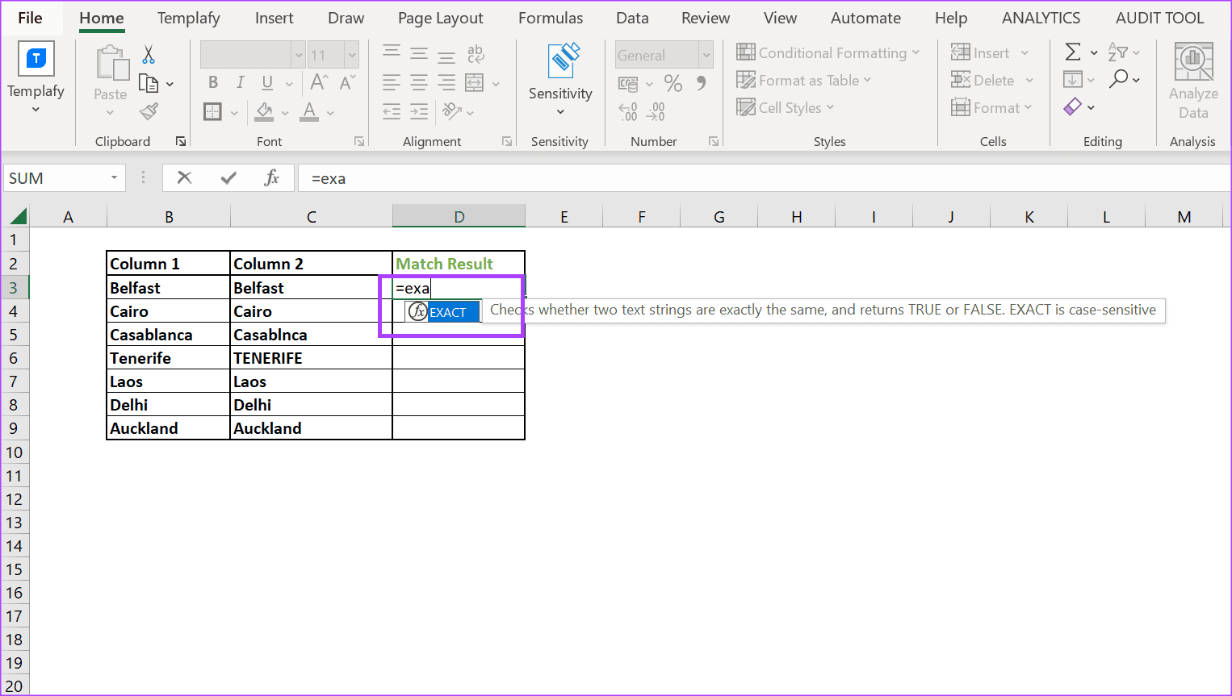Open the General number format dropdown

[x=706, y=55]
